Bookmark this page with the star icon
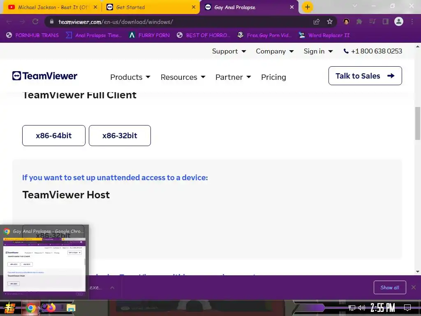This screenshot has width=421, height=316. (330, 22)
